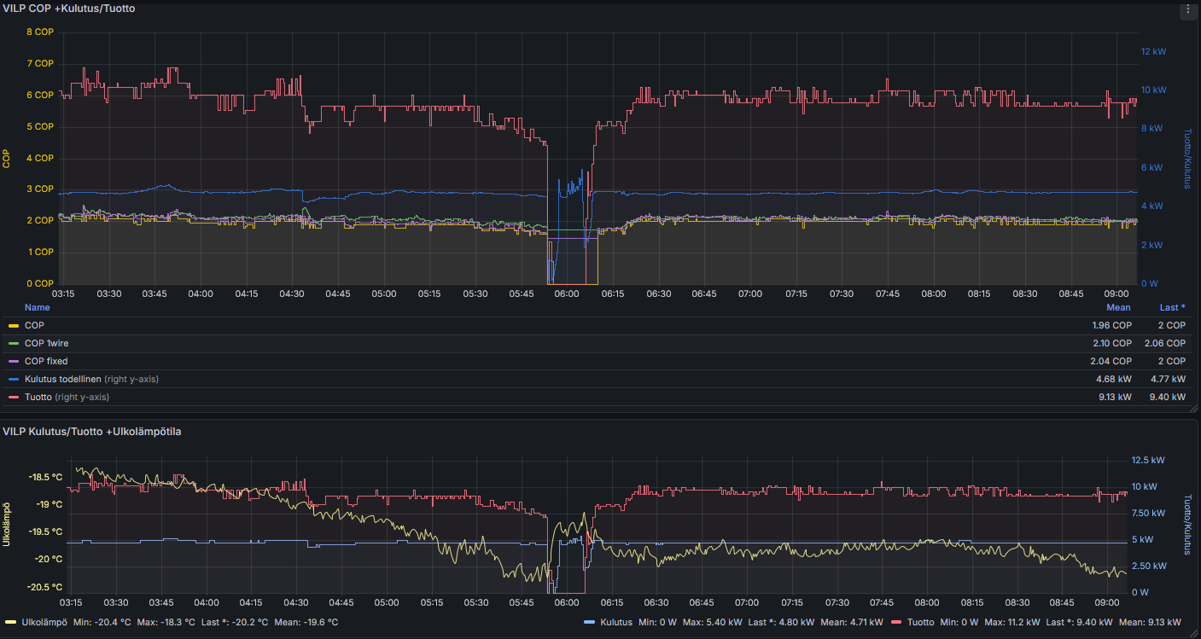The width and height of the screenshot is (1201, 639).
Task: Toggle COP series visibility in legend
Action: [x=34, y=326]
